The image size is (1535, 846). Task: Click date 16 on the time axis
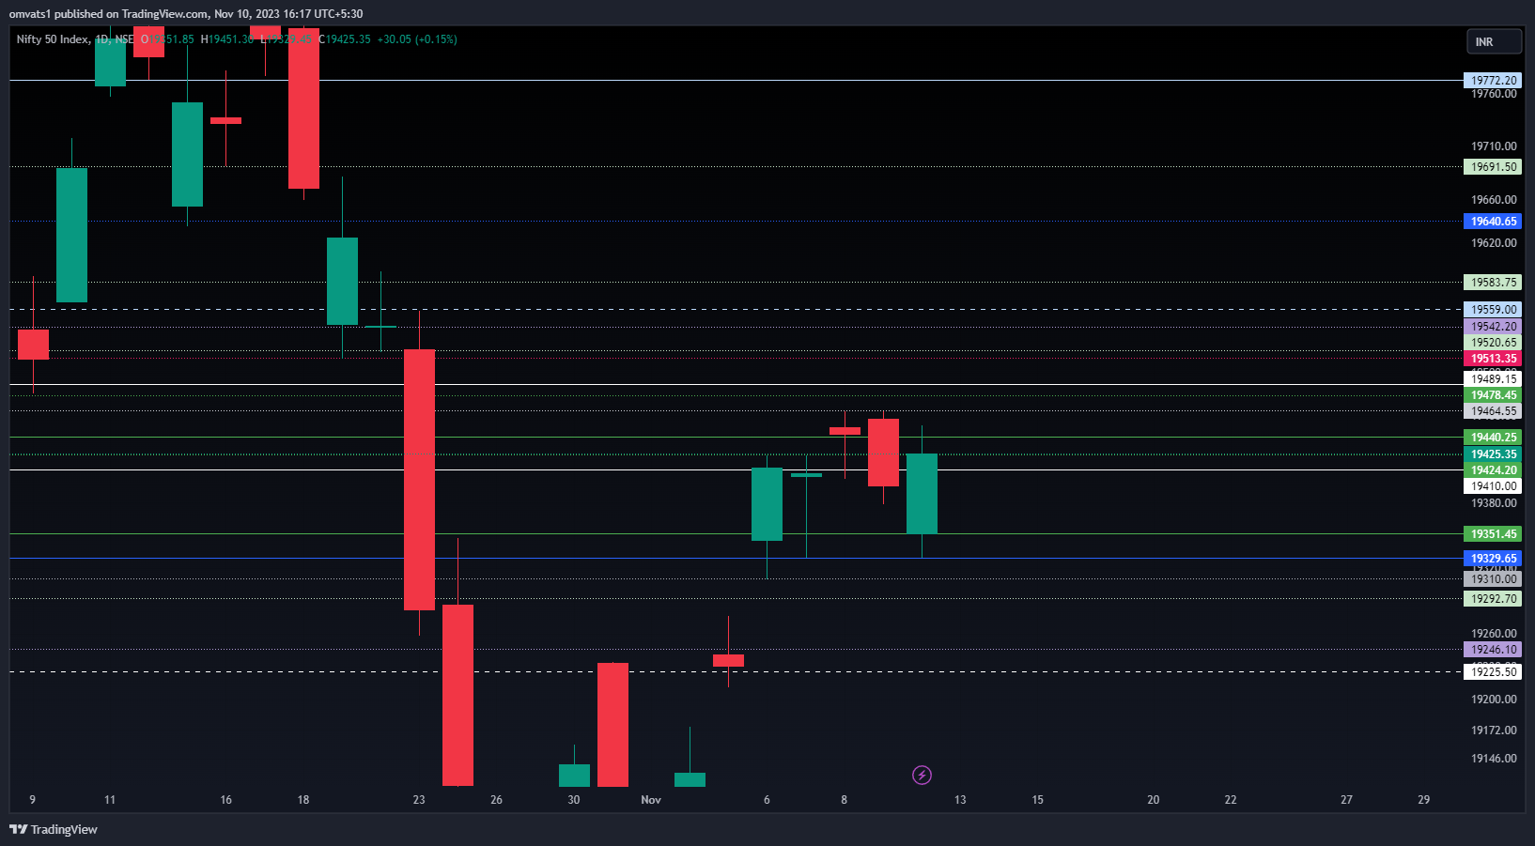click(x=225, y=800)
